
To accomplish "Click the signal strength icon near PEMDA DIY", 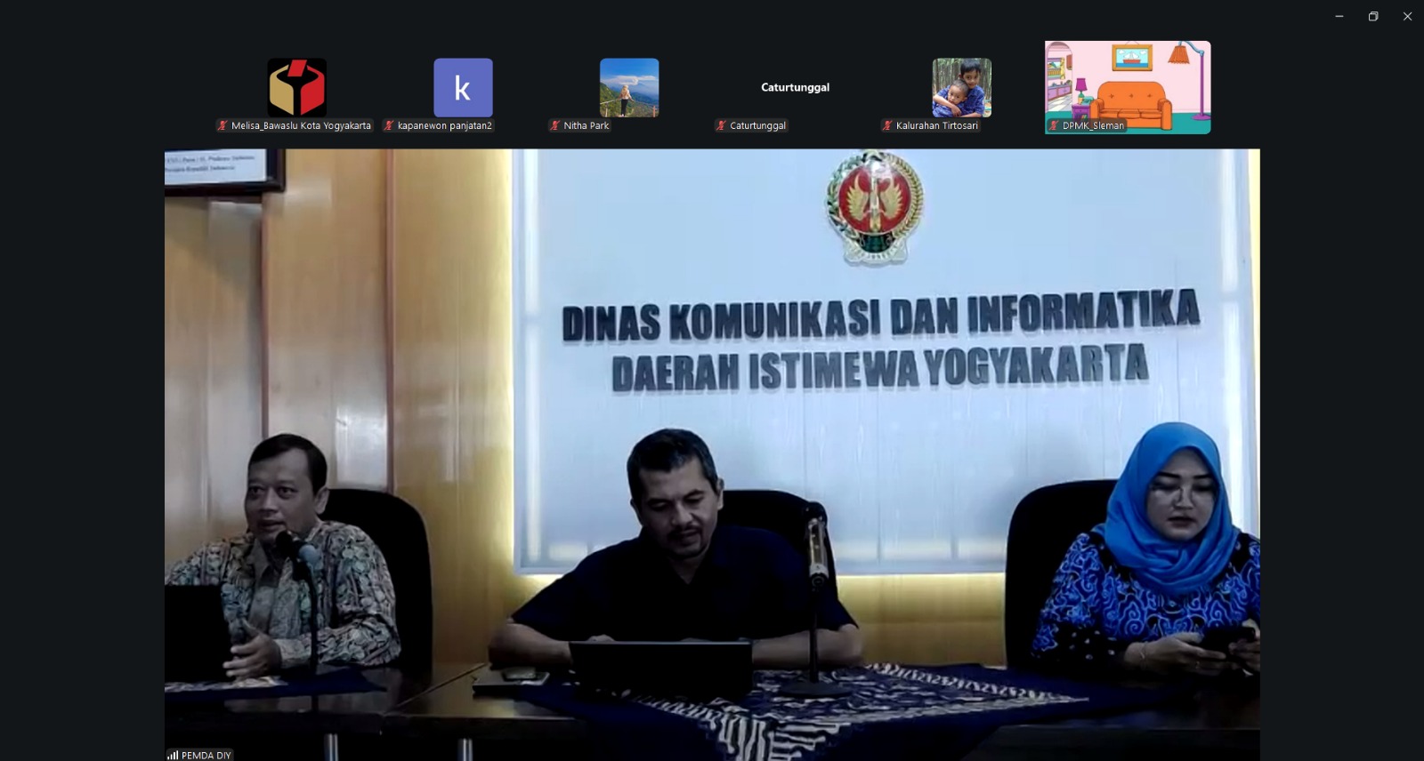I will pyautogui.click(x=173, y=755).
